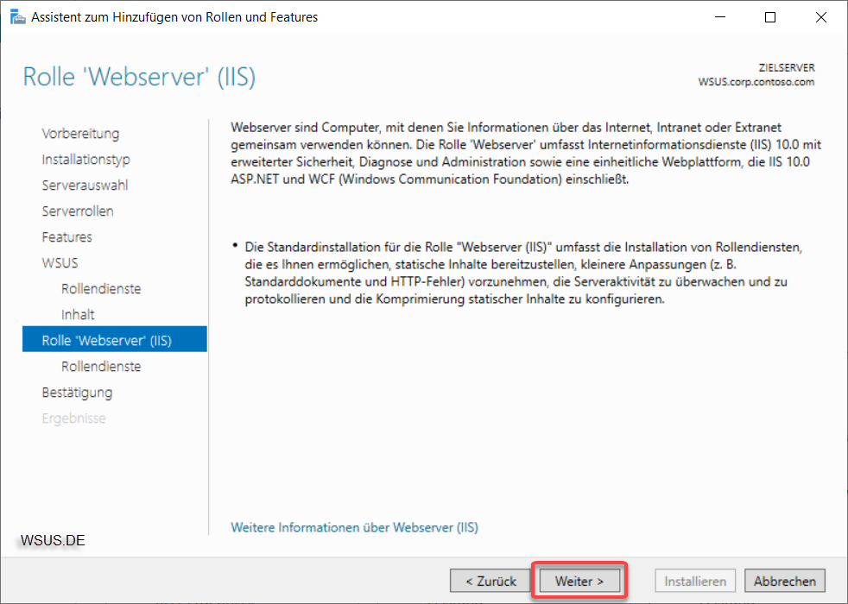Select the WSUS step in sidebar
Image resolution: width=848 pixels, height=604 pixels.
[x=60, y=263]
